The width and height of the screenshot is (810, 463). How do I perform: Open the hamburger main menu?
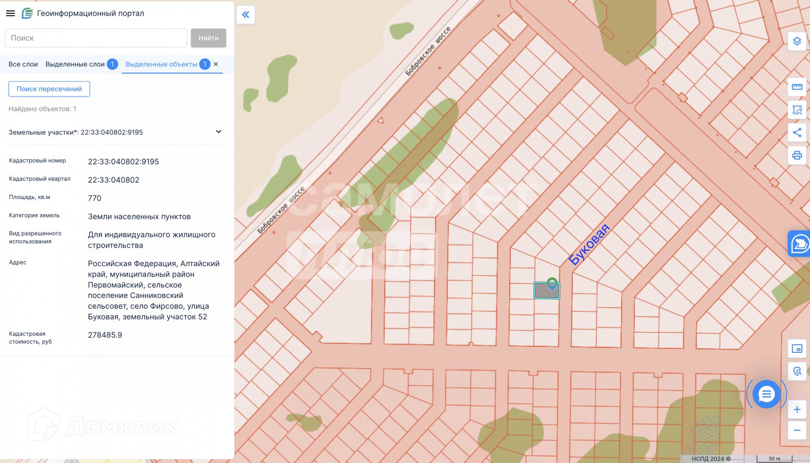(10, 13)
